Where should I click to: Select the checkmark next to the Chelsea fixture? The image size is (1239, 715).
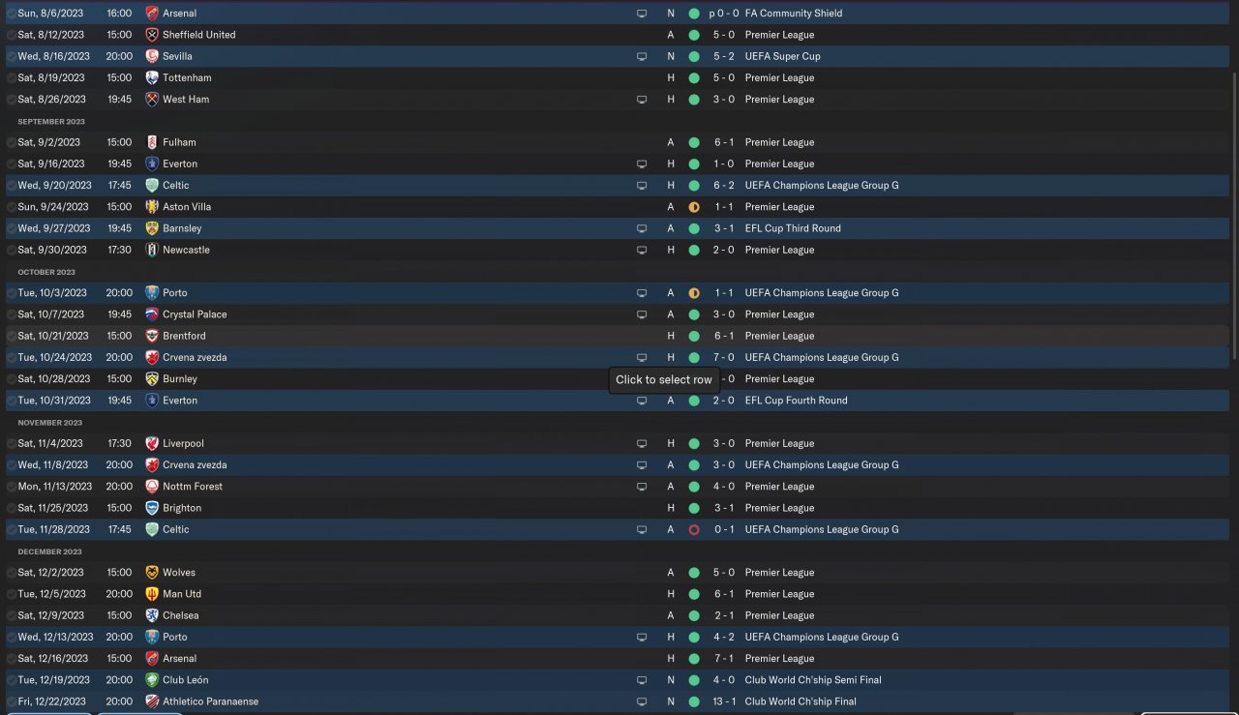pos(11,615)
